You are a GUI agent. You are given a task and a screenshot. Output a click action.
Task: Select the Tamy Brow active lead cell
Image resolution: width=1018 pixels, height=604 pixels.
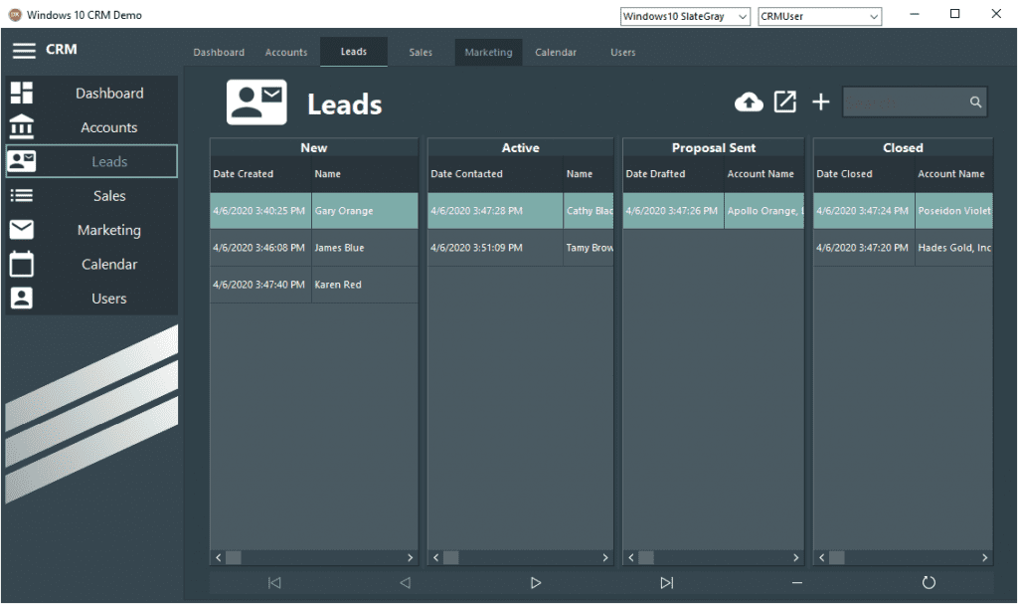pos(589,248)
